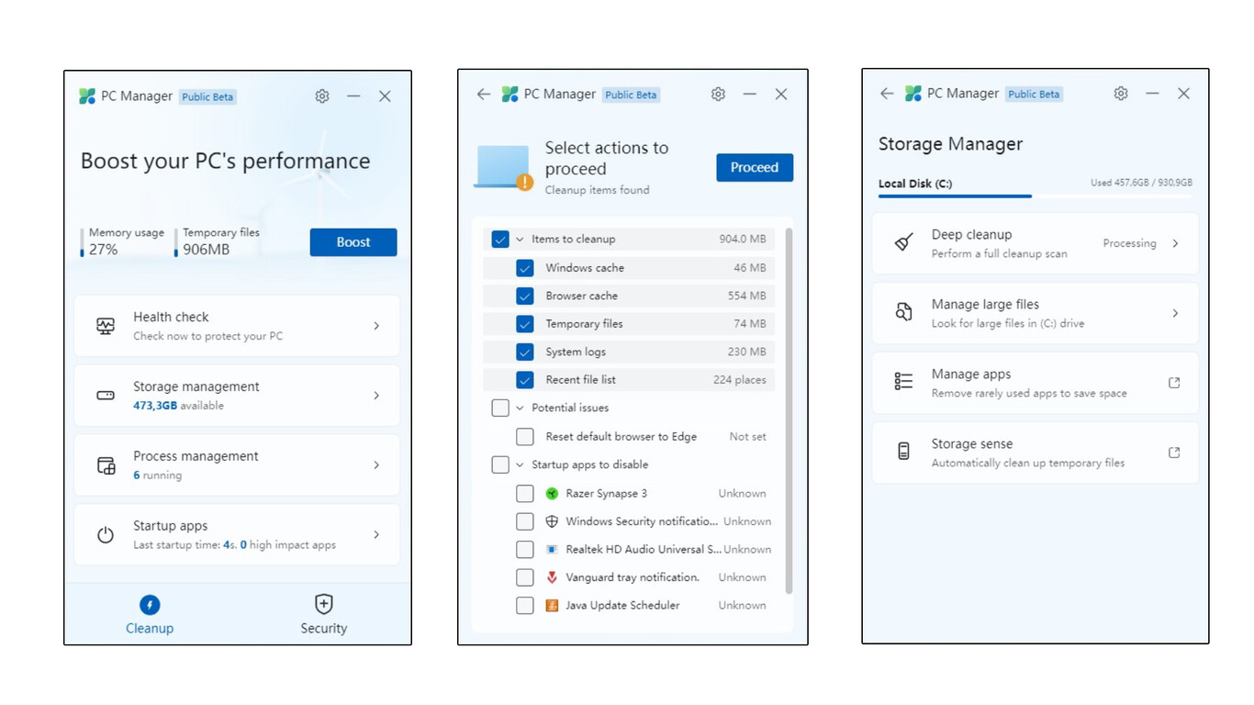The image size is (1254, 705).
Task: Open the Health check section
Action: (105, 325)
